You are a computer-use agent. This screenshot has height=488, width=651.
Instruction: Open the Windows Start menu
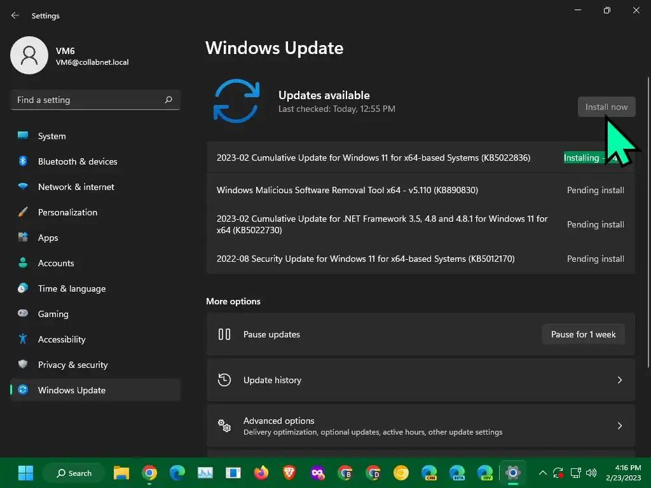[x=25, y=473]
